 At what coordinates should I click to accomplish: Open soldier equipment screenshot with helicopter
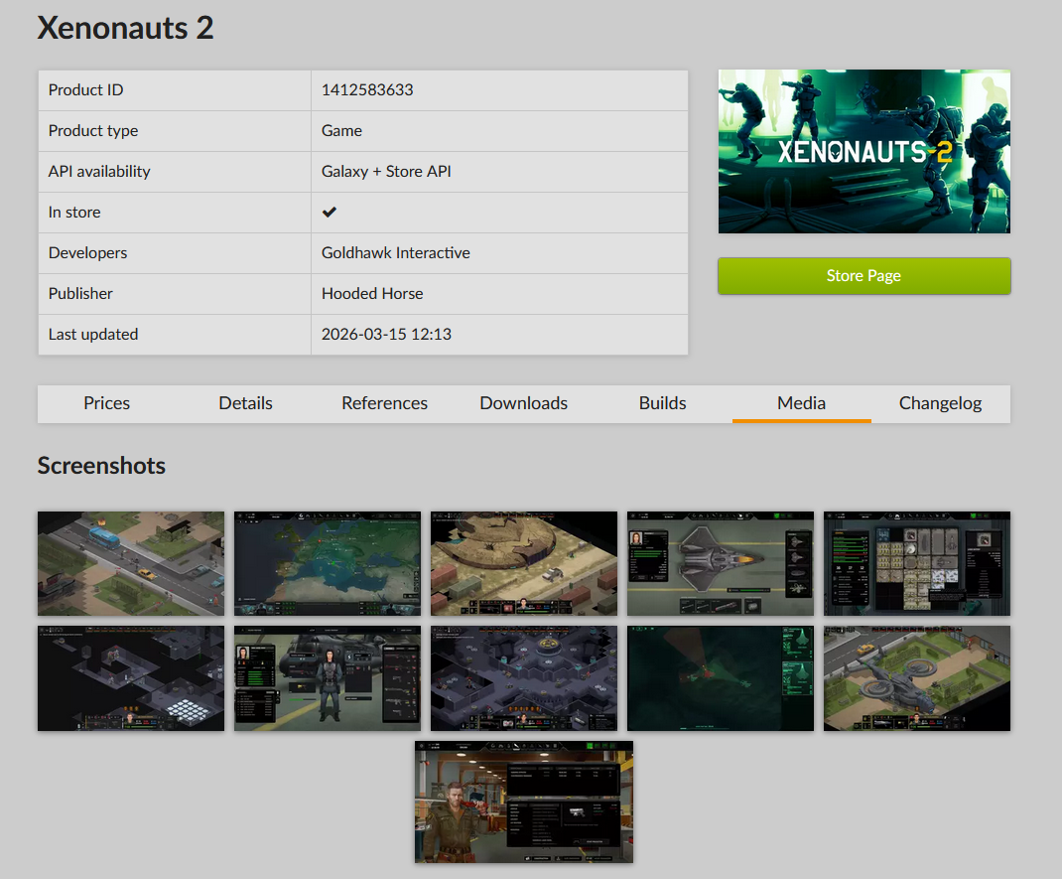pyautogui.click(x=328, y=678)
